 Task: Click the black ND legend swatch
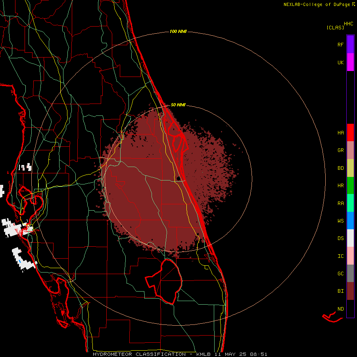coord(350,309)
